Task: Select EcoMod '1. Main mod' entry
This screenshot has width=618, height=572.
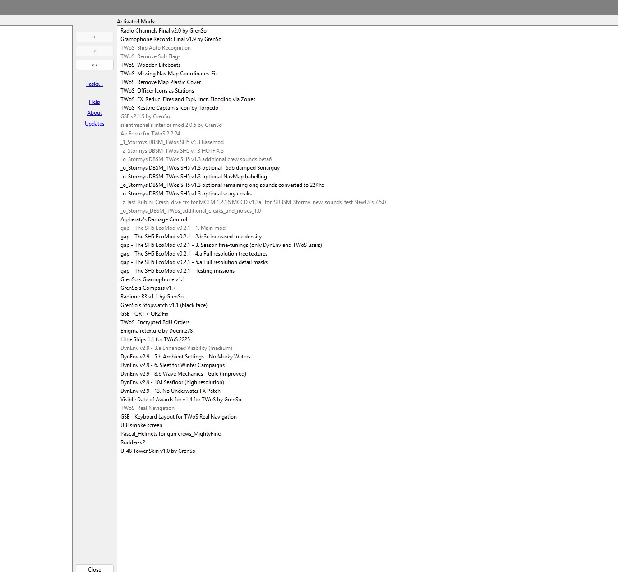Action: click(173, 228)
